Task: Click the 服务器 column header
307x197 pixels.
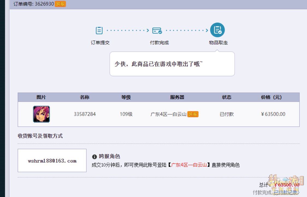Action: tap(177, 97)
